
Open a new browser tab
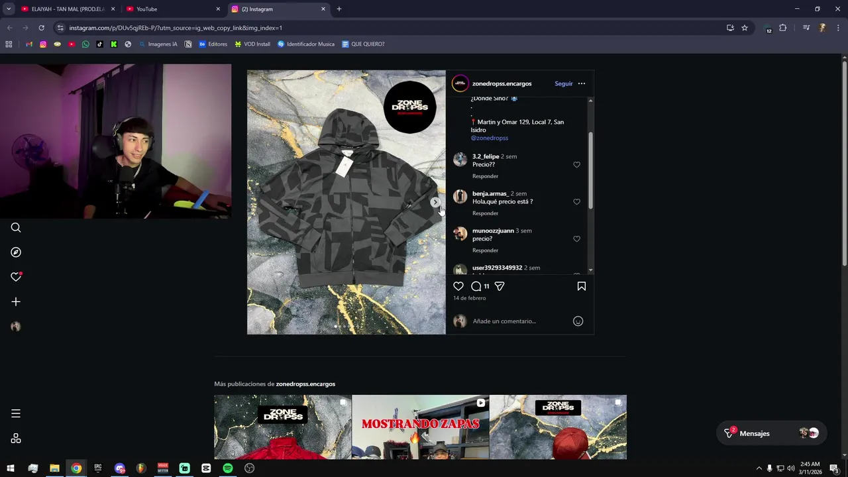point(339,9)
